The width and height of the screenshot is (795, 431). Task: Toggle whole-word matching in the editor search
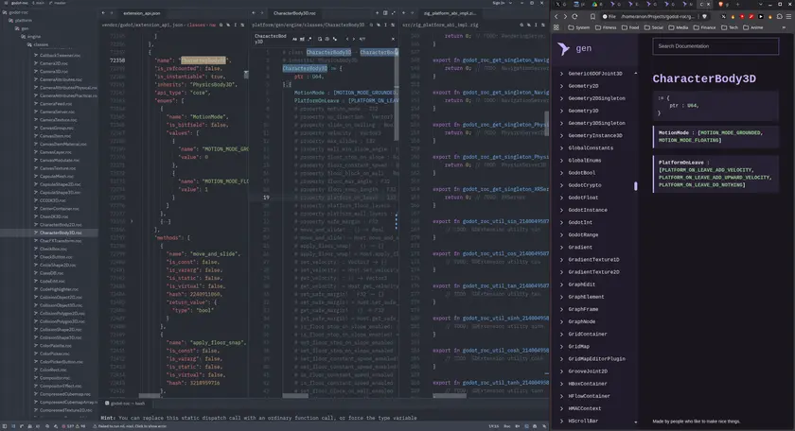pos(302,39)
